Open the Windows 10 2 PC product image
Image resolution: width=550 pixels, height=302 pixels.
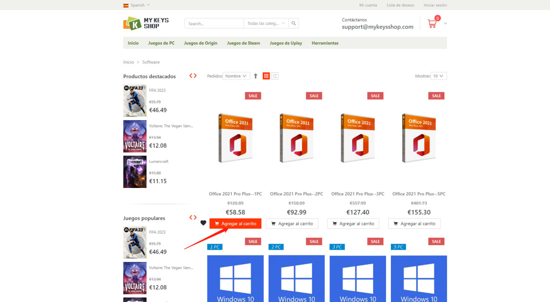[x=297, y=279]
